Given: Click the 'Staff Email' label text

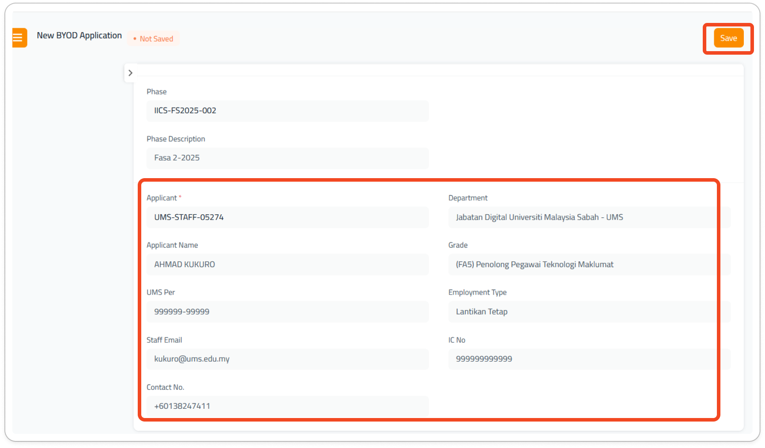Looking at the screenshot, I should click(164, 340).
